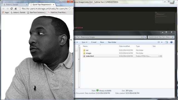Open a new Chrome tab
Image resolution: width=178 pixels, height=100 pixels.
coord(58,4)
